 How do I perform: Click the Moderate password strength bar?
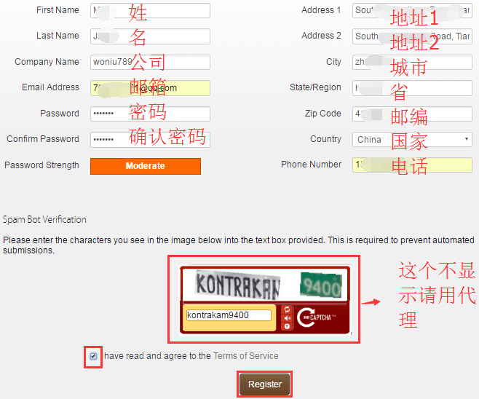[x=146, y=166]
